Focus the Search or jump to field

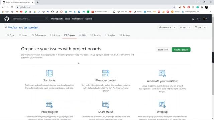click(x=30, y=19)
